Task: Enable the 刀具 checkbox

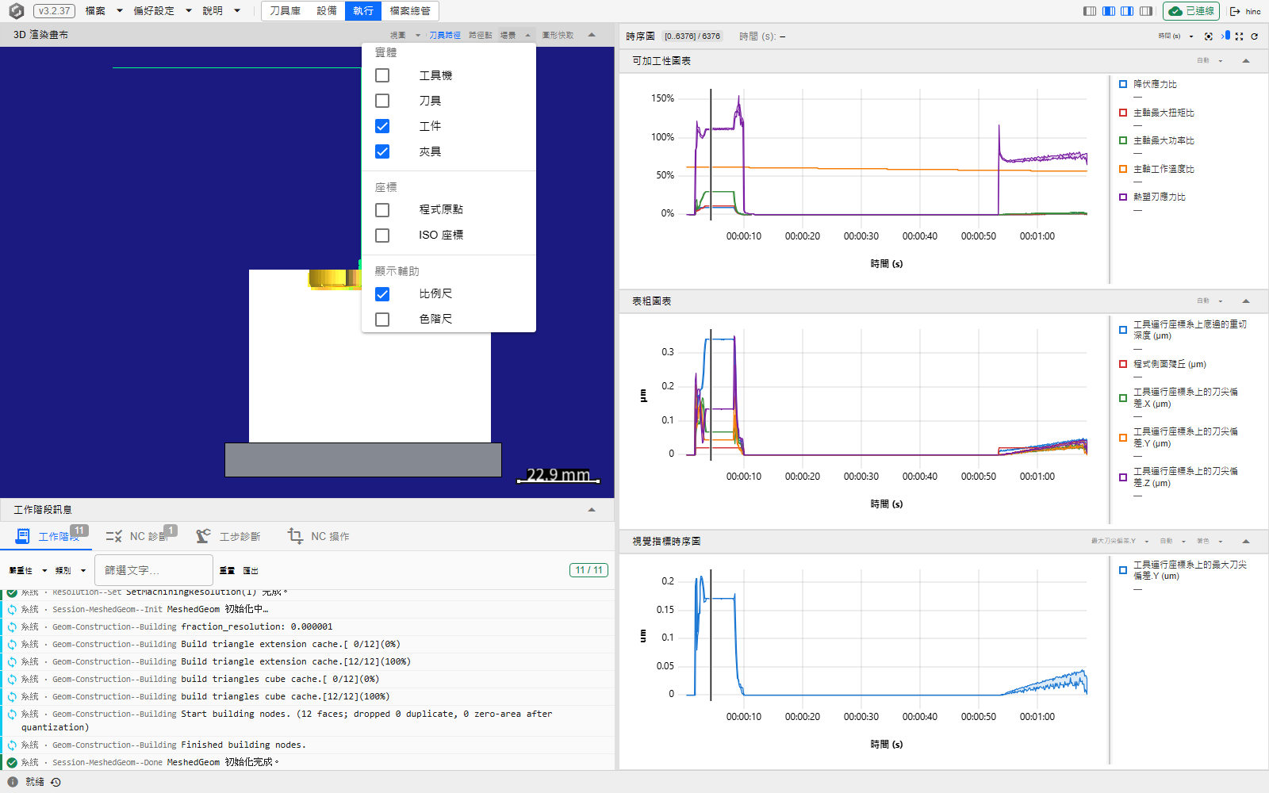Action: tap(382, 101)
